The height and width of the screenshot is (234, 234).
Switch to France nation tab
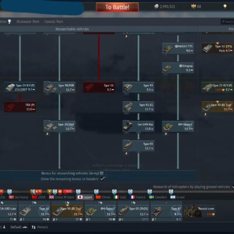[x=137, y=197]
